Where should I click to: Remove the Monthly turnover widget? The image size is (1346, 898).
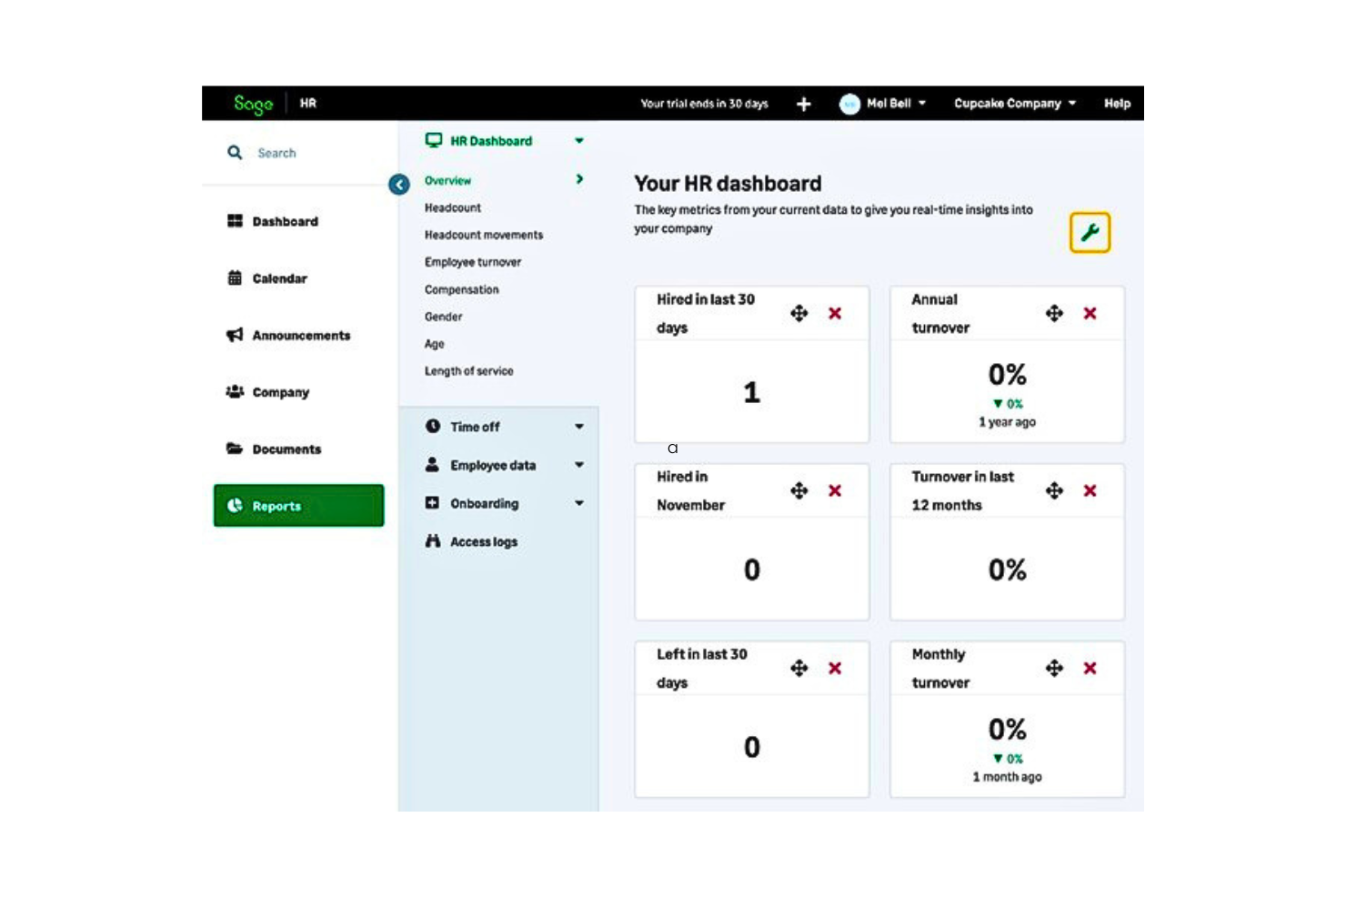1090,668
